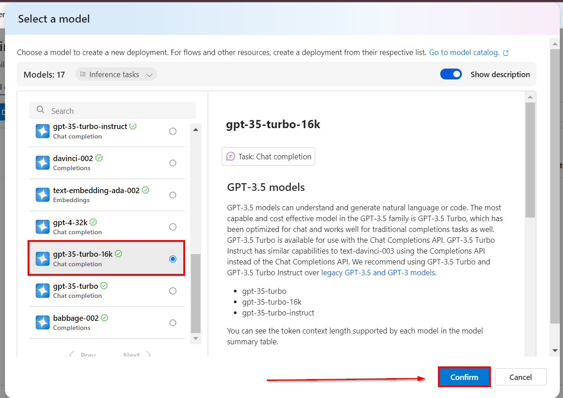This screenshot has width=563, height=398.
Task: Click the external link icon beside model catalog
Action: point(506,53)
